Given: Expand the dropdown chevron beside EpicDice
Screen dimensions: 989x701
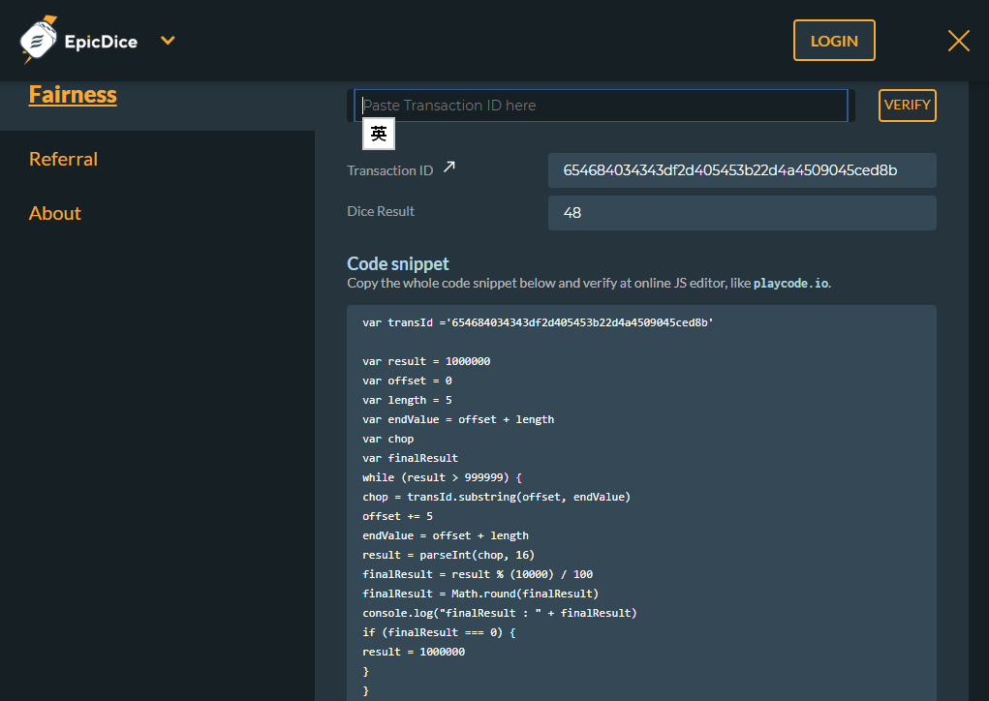Looking at the screenshot, I should pos(168,41).
